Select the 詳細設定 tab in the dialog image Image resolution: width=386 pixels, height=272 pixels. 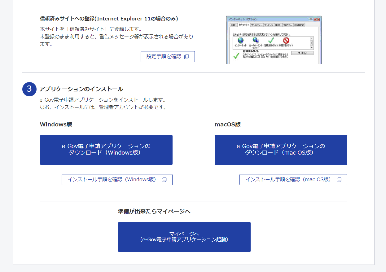299,25
